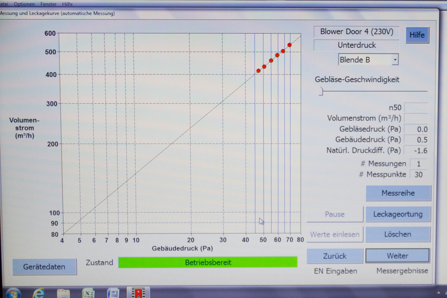Viewport: 447px width, 298px height.
Task: Open the Windows Start menu
Action: tap(13, 294)
